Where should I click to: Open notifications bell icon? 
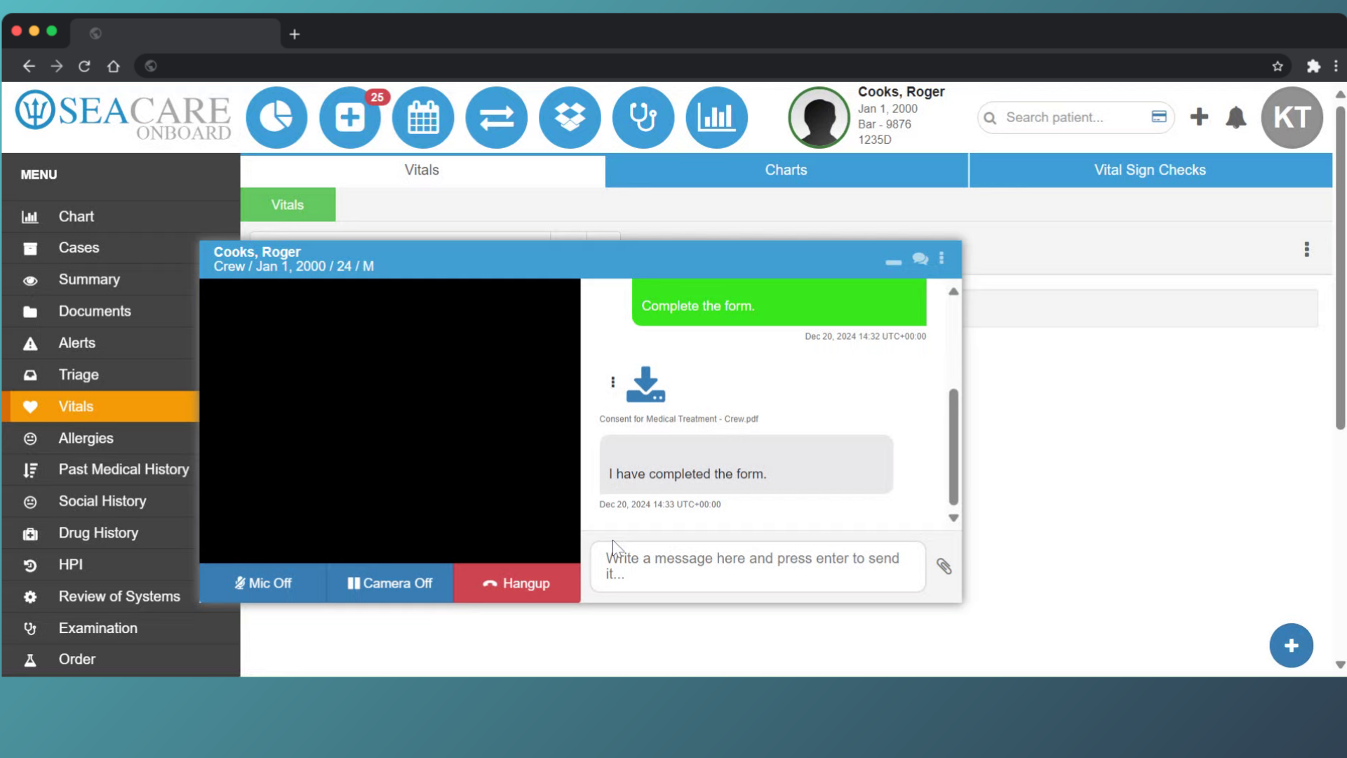pyautogui.click(x=1236, y=117)
